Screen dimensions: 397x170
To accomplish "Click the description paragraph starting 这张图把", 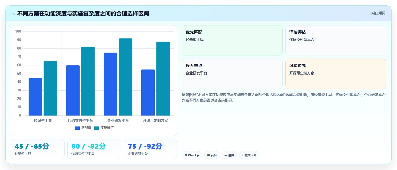I will click(x=284, y=97).
